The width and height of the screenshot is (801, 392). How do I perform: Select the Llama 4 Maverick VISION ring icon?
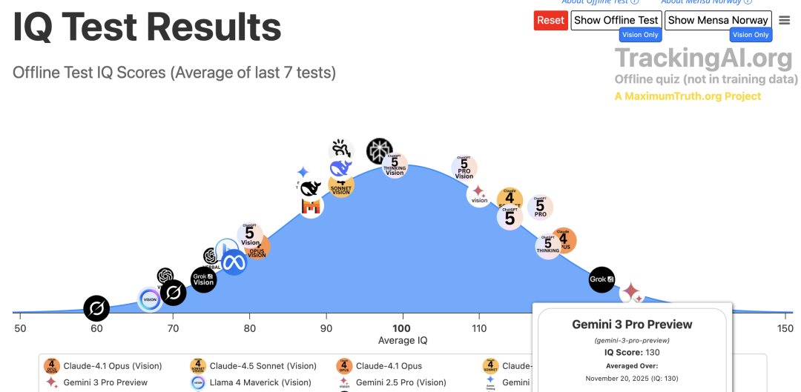[x=150, y=299]
